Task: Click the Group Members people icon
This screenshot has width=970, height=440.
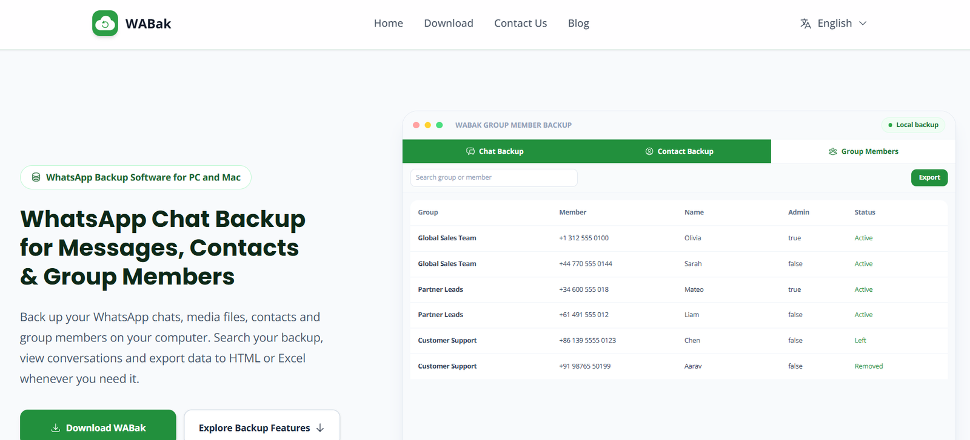Action: click(x=833, y=151)
